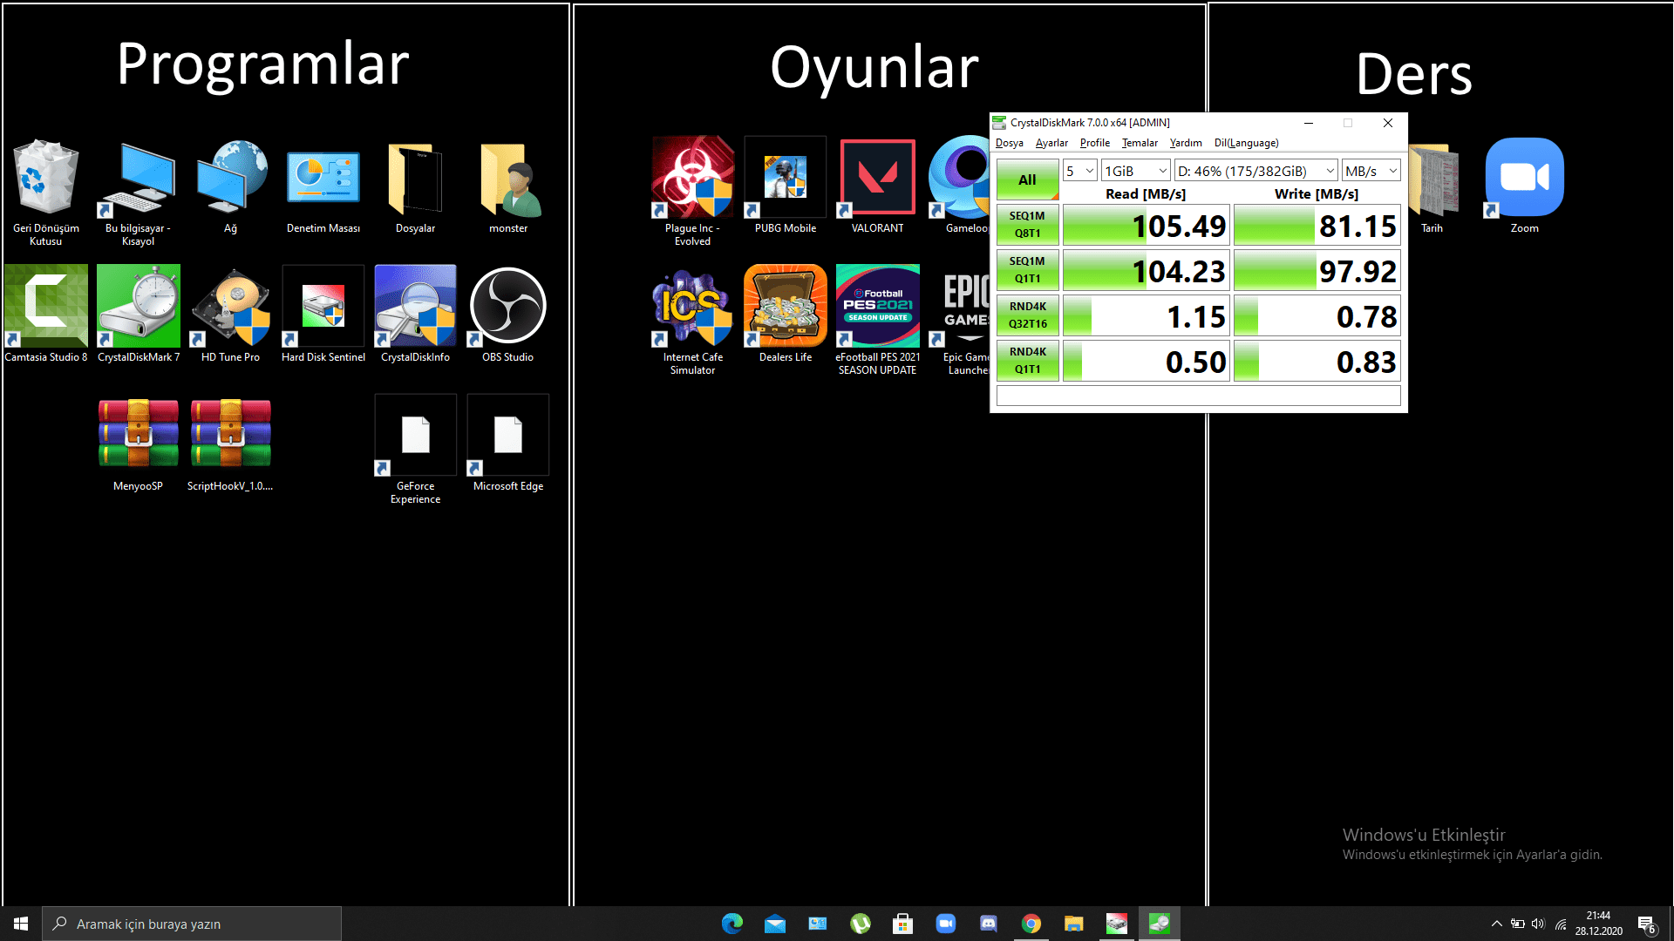This screenshot has width=1674, height=941.
Task: Select a different drive than D:
Action: coord(1254,170)
